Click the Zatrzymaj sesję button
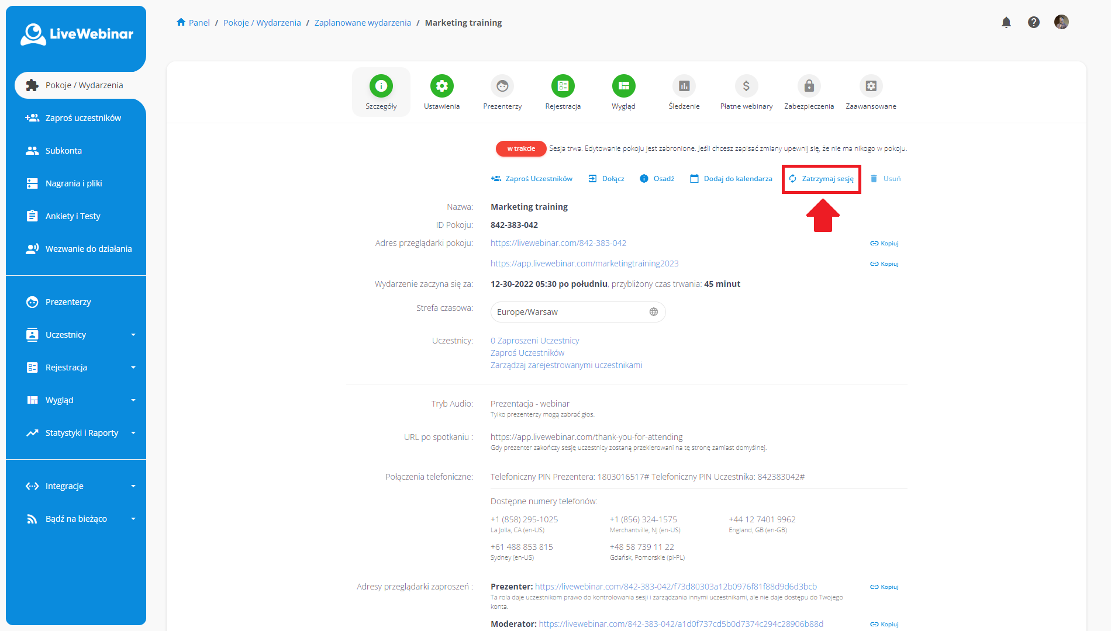 tap(821, 179)
